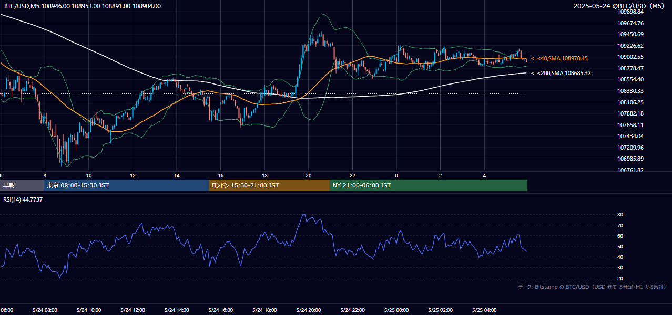Image resolution: width=672 pixels, height=315 pixels.
Task: Click the RSI(14) 44.7737 indicator label
Action: coord(23,199)
